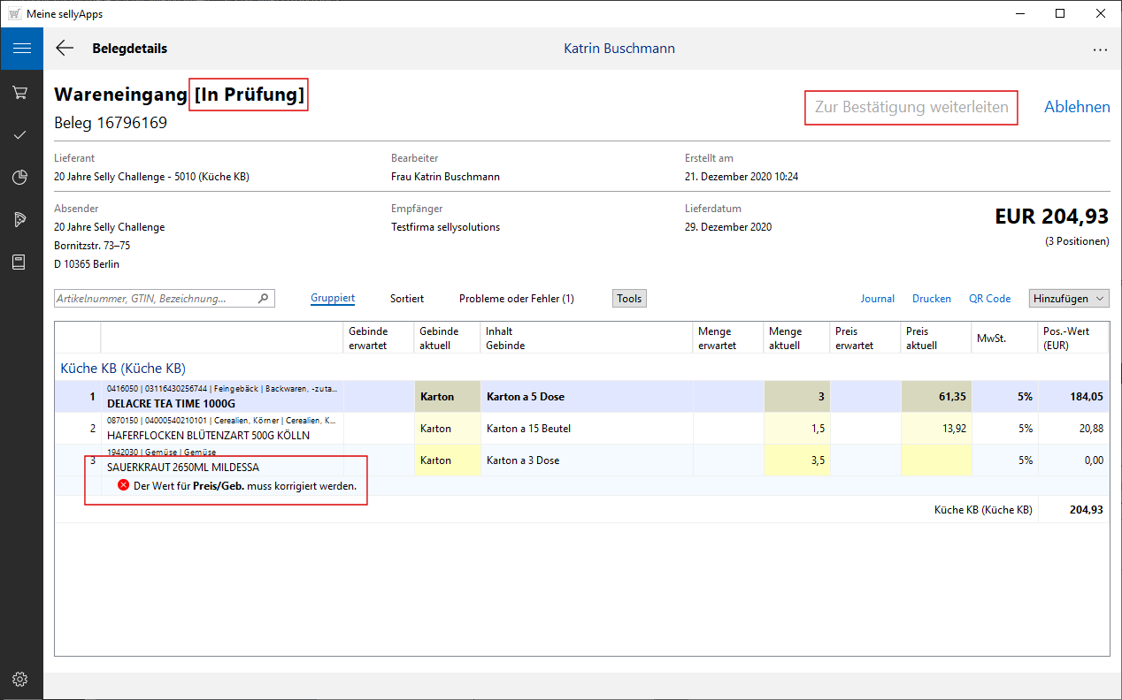
Task: Open settings gear in sidebar
Action: pos(20,679)
